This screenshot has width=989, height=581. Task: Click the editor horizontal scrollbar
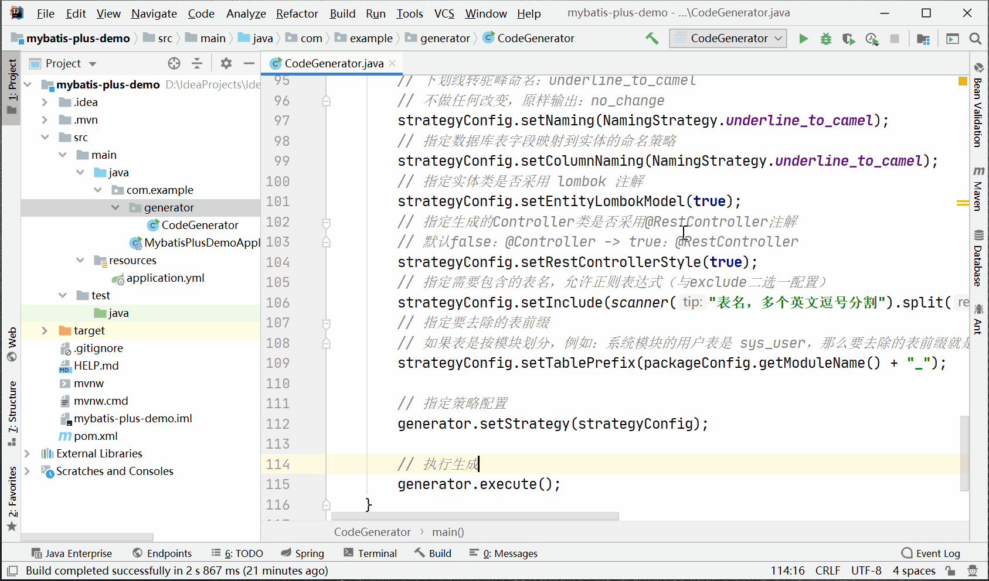coord(475,517)
